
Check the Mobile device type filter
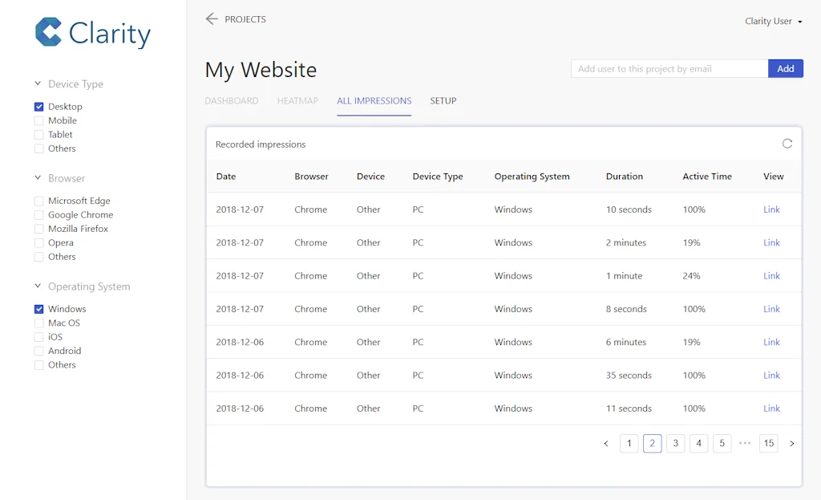38,120
